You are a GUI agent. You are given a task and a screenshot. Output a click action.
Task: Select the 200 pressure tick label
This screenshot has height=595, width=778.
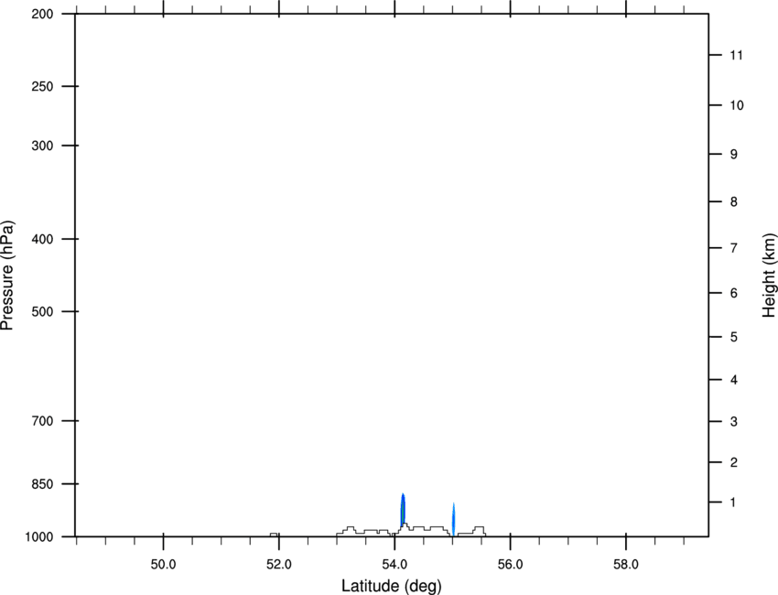point(42,14)
